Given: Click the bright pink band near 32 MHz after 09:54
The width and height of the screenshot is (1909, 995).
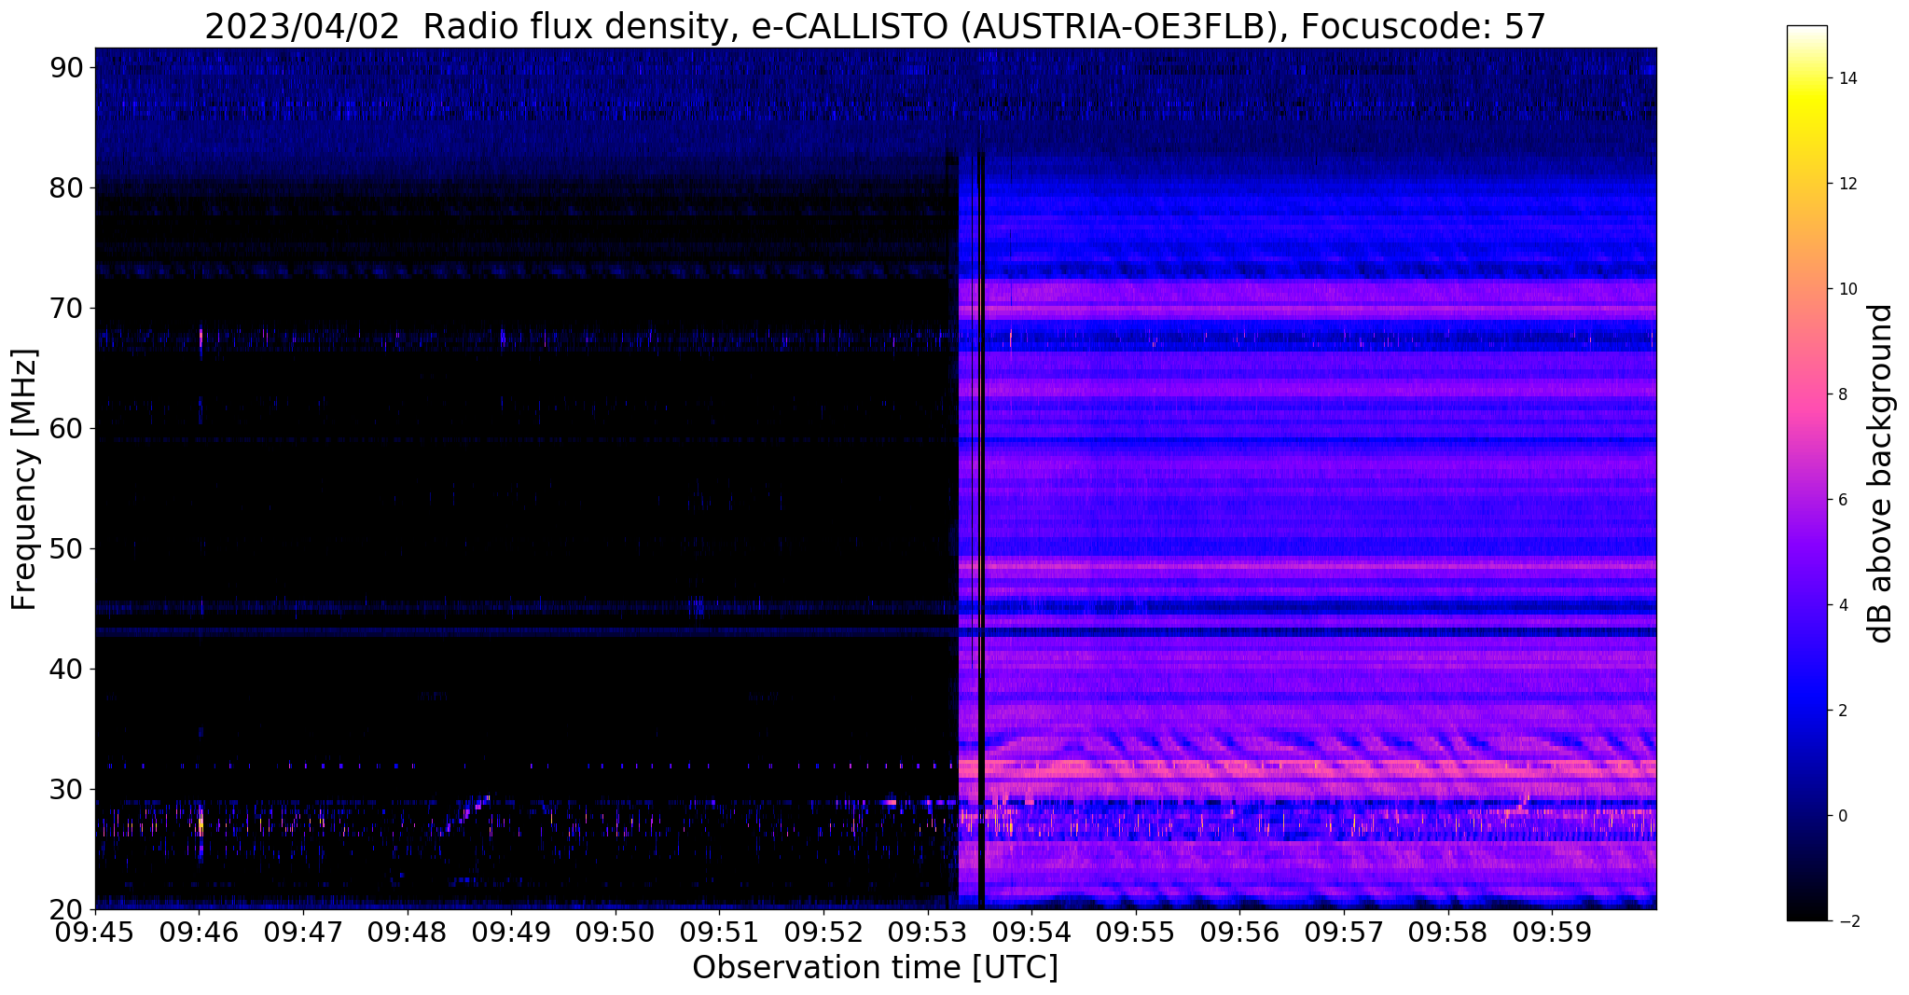Looking at the screenshot, I should (x=1320, y=768).
